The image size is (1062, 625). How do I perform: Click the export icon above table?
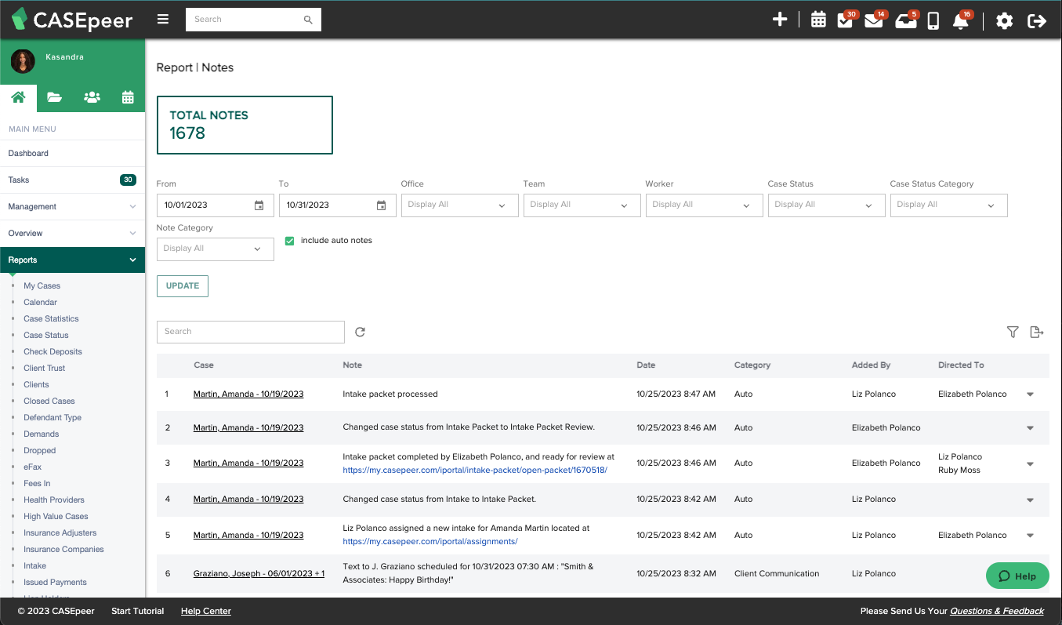coord(1036,332)
